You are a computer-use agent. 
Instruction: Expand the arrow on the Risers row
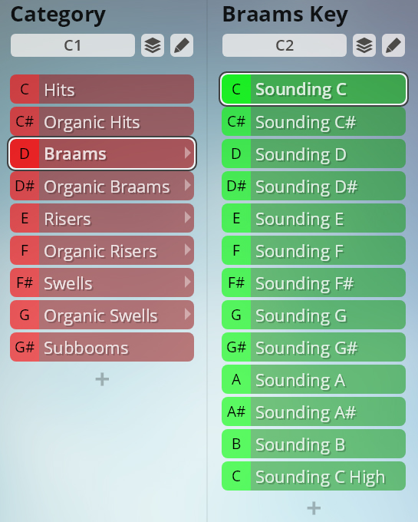[188, 218]
